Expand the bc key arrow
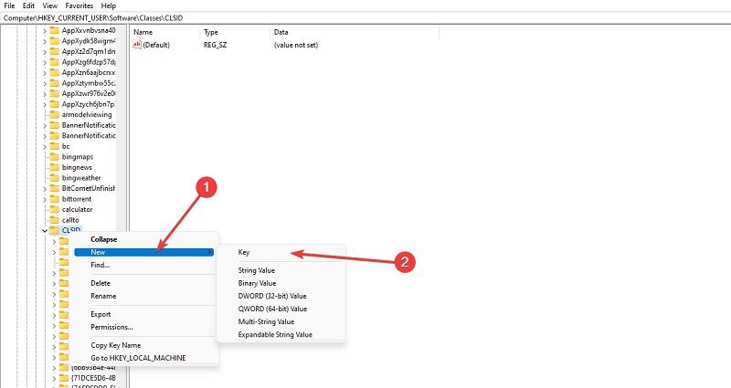 click(x=45, y=146)
